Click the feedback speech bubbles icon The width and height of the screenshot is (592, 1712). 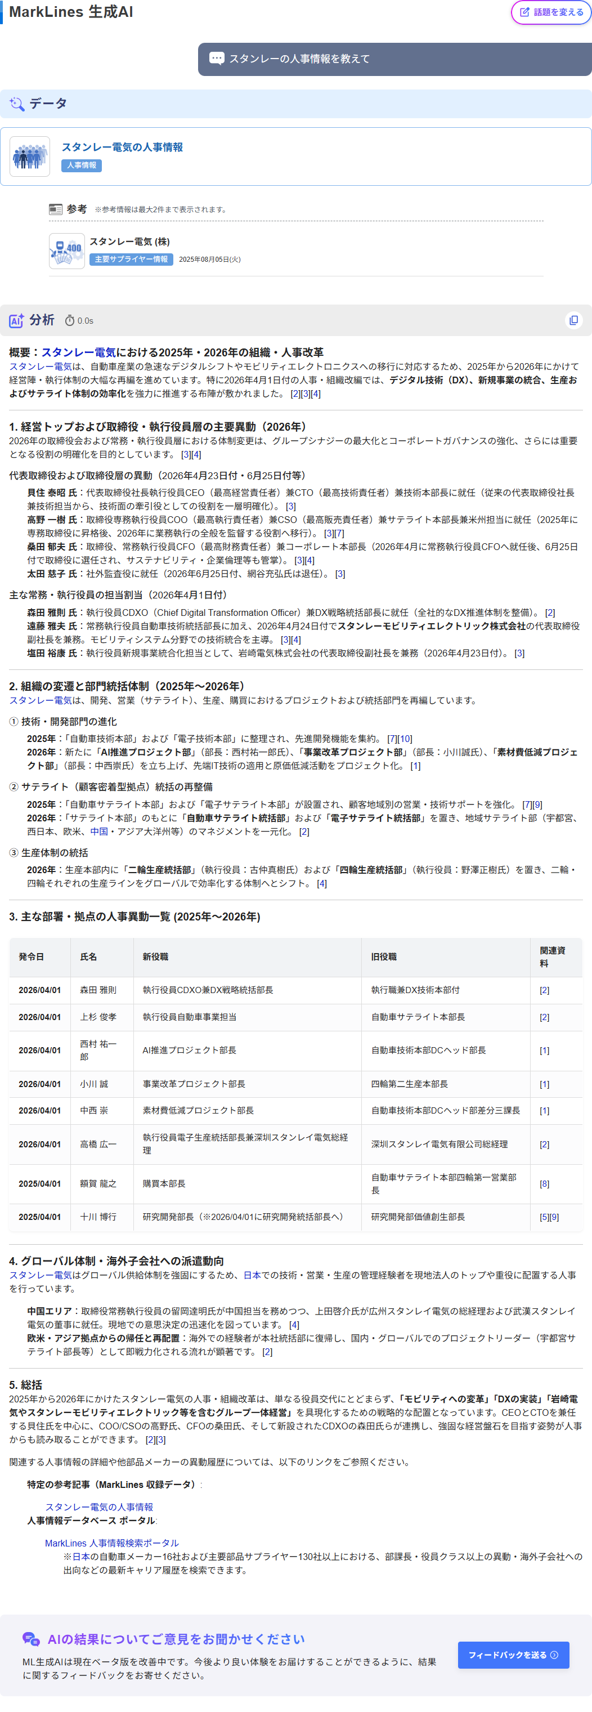[30, 1639]
